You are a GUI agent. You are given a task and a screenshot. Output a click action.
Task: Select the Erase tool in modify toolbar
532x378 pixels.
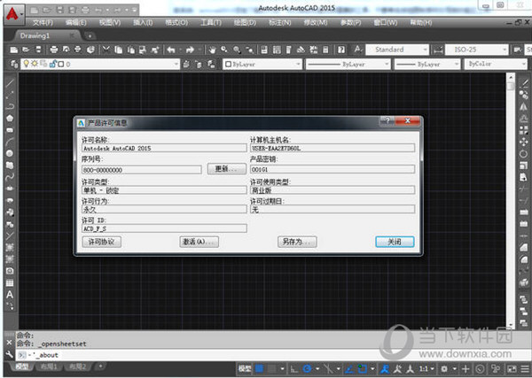pyautogui.click(x=524, y=83)
